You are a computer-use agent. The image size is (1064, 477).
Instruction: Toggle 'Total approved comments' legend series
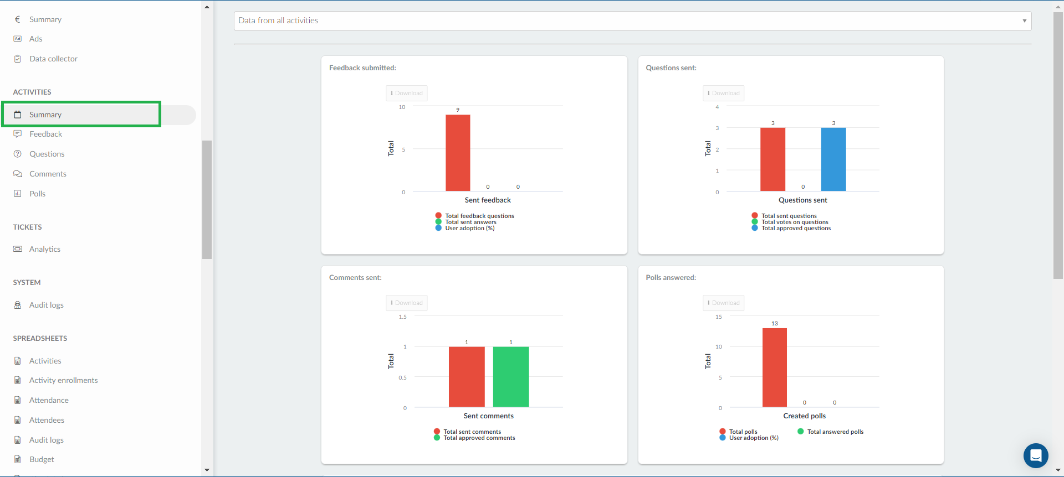point(475,438)
